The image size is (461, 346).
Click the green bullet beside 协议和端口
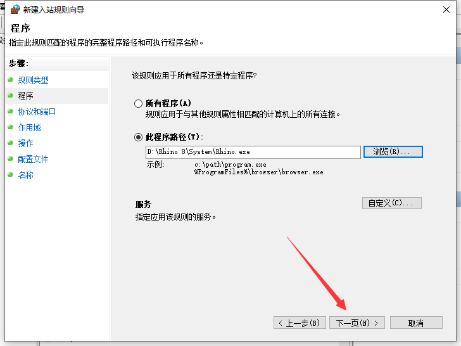(x=9, y=112)
